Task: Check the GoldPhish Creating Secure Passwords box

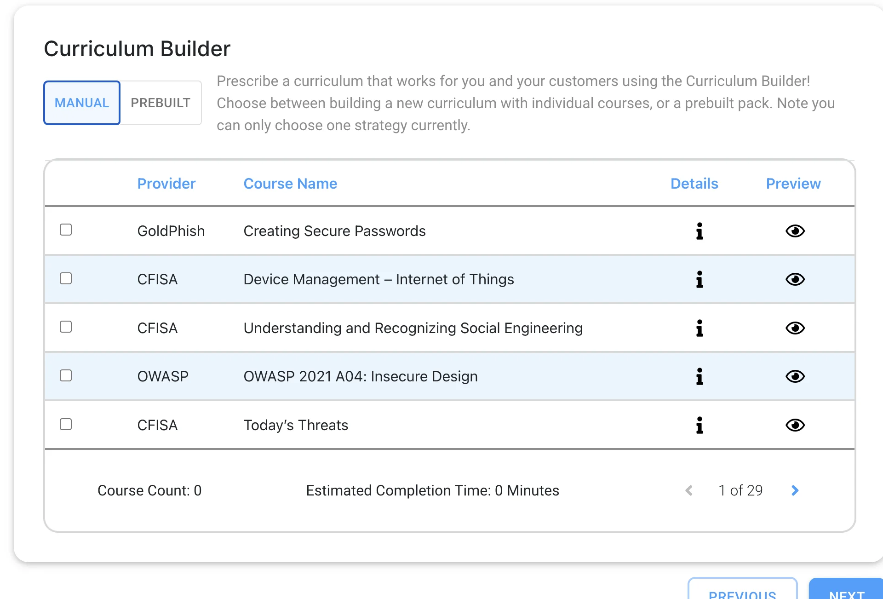Action: coord(66,230)
